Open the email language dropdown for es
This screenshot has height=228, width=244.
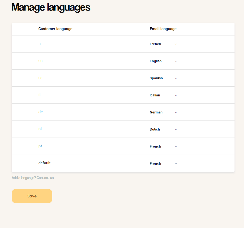point(163,78)
